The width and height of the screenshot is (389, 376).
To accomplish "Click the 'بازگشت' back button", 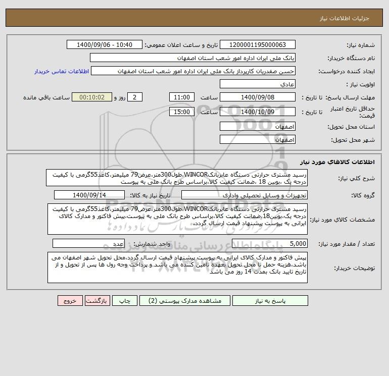I will click(x=97, y=301).
